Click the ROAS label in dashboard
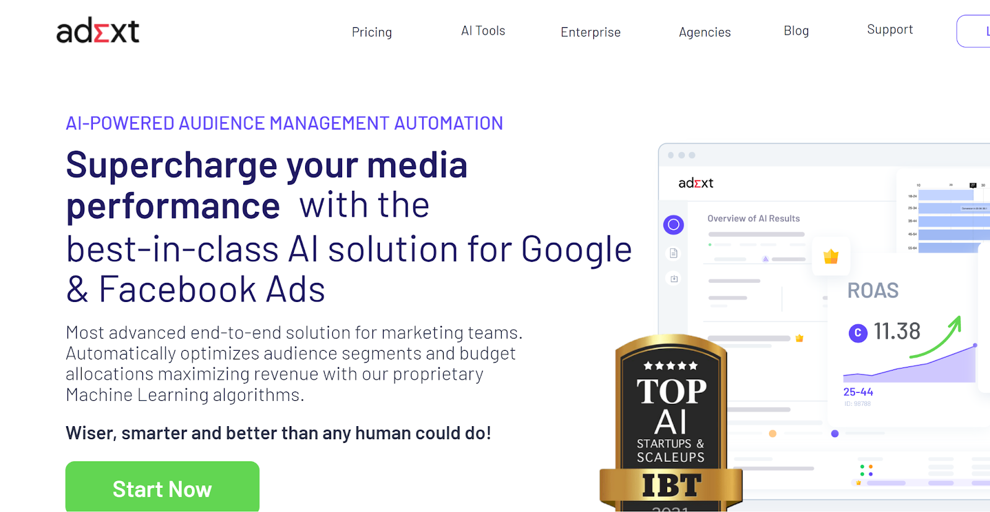The image size is (990, 512). [x=873, y=290]
